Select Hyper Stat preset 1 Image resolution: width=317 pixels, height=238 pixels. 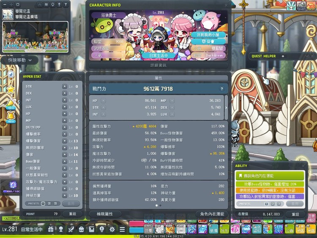[x=43, y=203]
